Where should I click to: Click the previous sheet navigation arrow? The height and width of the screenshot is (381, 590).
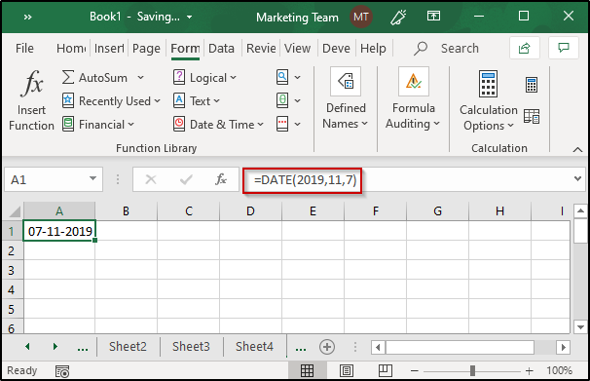click(27, 346)
